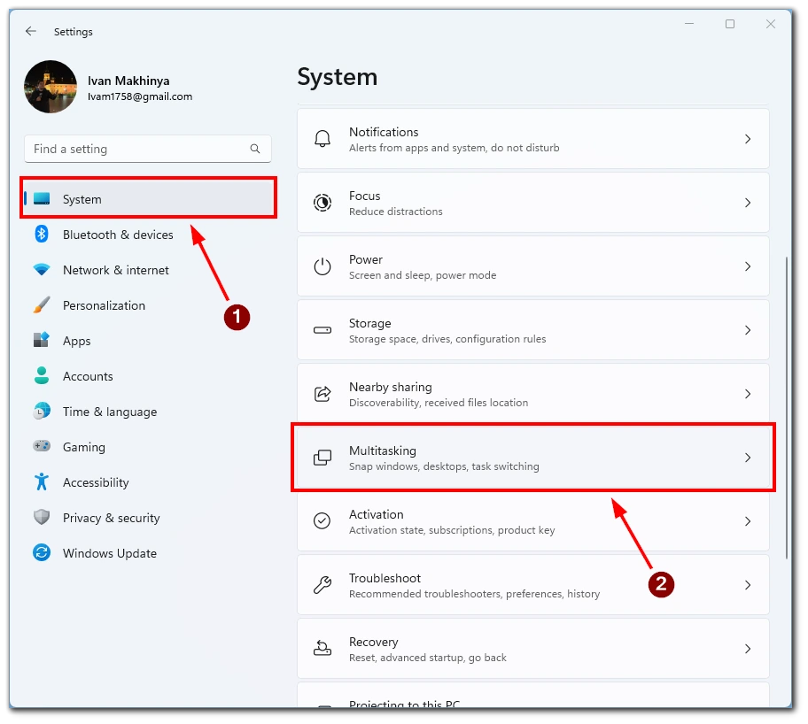This screenshot has height=724, width=808.
Task: Open Troubleshoot via right chevron
Action: (x=748, y=585)
